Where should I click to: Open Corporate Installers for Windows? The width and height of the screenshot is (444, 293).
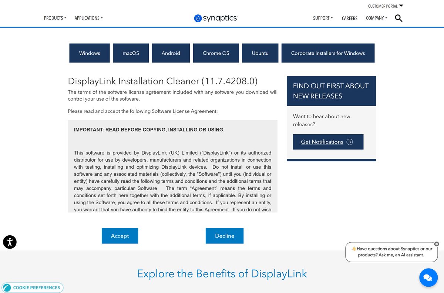click(328, 53)
